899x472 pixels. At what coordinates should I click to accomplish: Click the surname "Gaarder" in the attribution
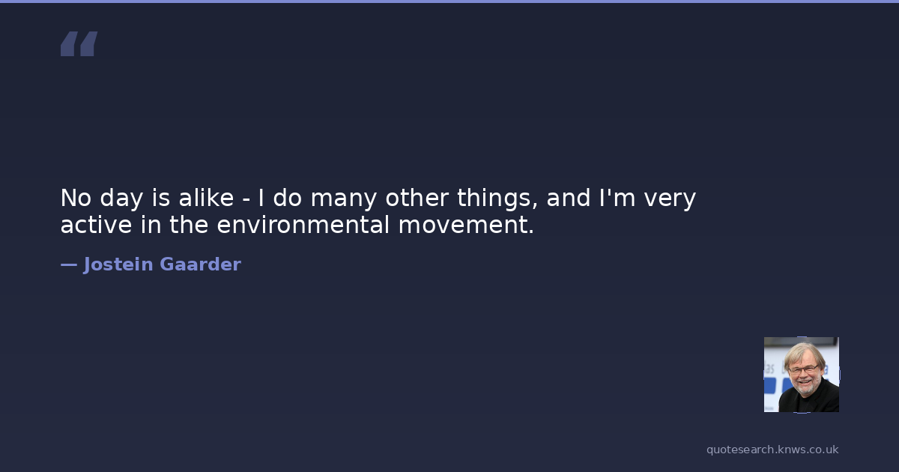coord(200,264)
